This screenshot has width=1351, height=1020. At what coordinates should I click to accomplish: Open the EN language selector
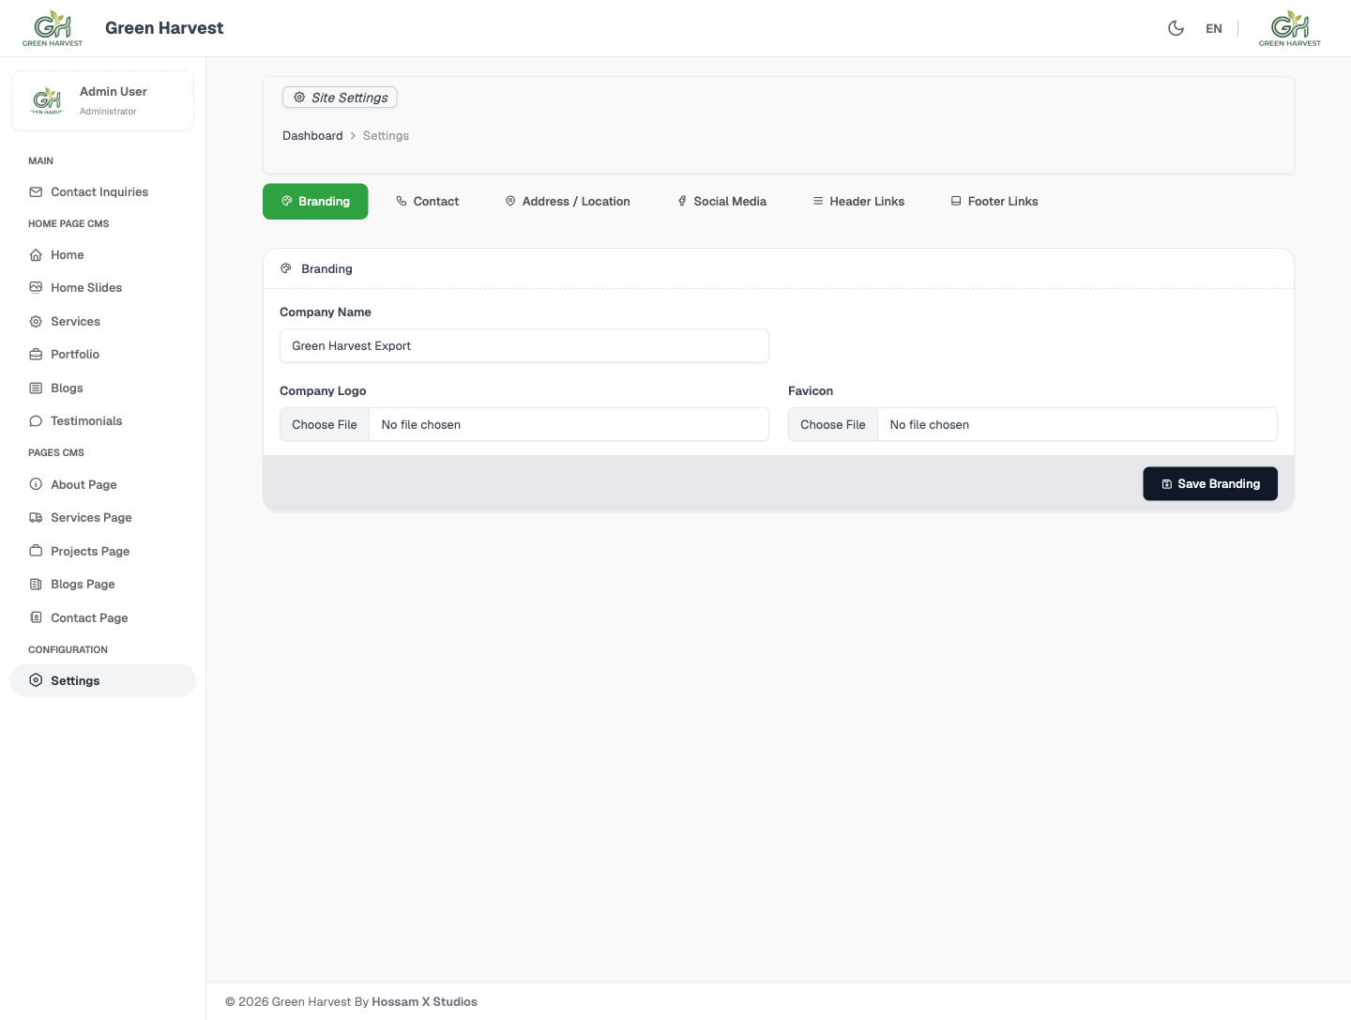click(1214, 29)
